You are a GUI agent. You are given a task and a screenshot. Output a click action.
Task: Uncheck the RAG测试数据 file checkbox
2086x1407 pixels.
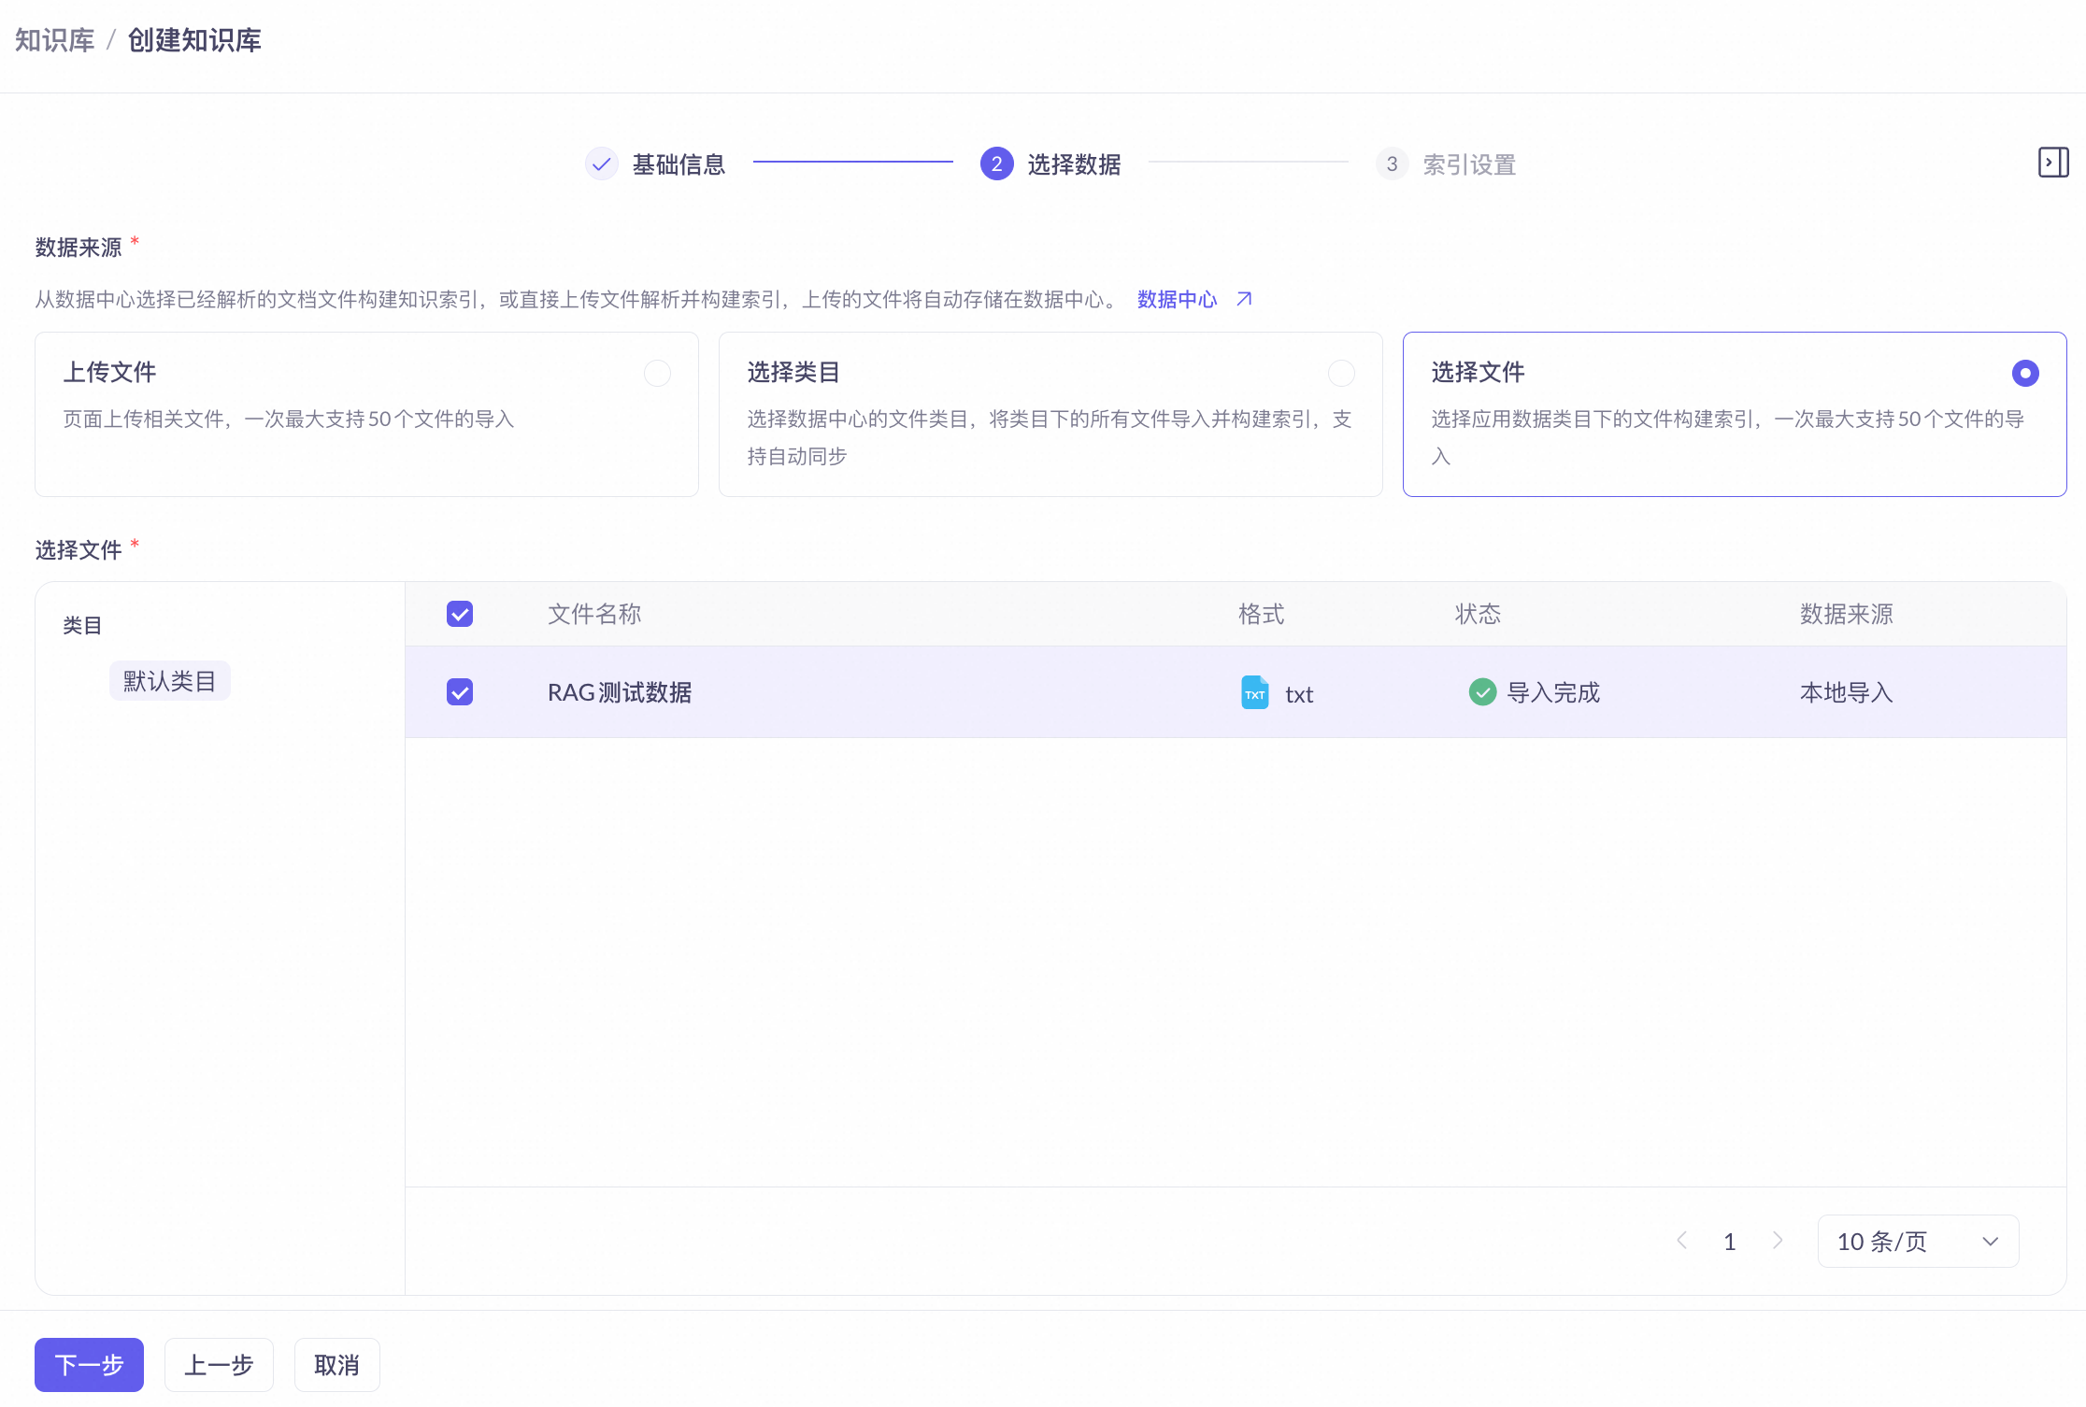point(460,692)
